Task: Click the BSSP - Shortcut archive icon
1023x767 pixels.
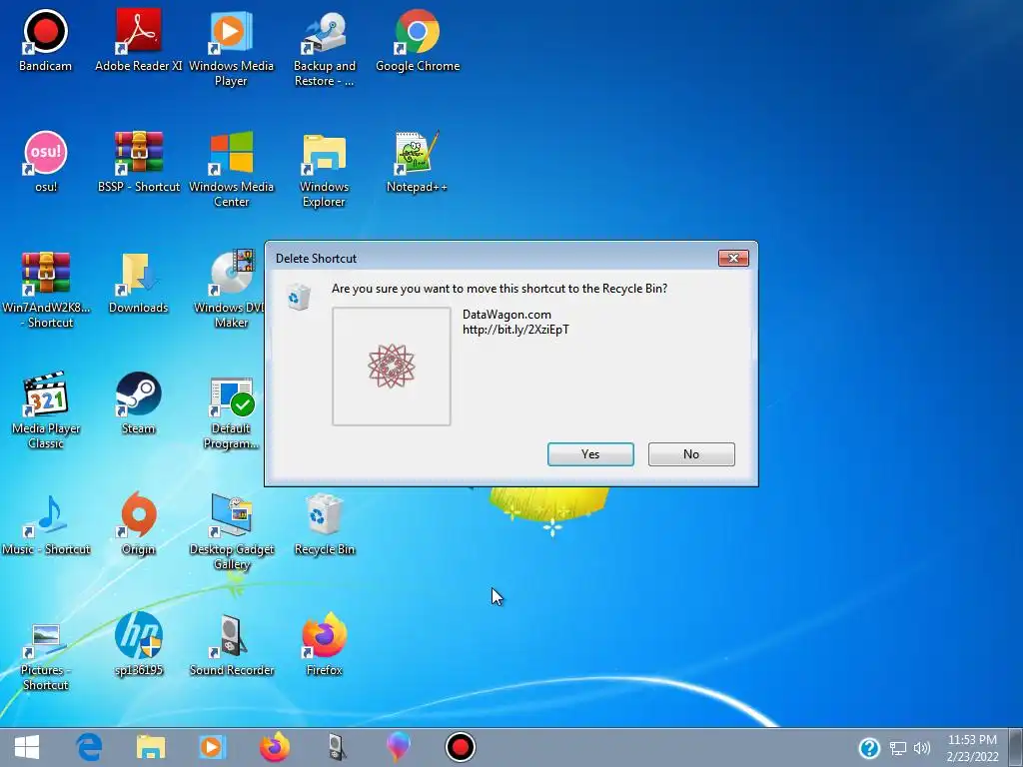Action: tap(138, 162)
